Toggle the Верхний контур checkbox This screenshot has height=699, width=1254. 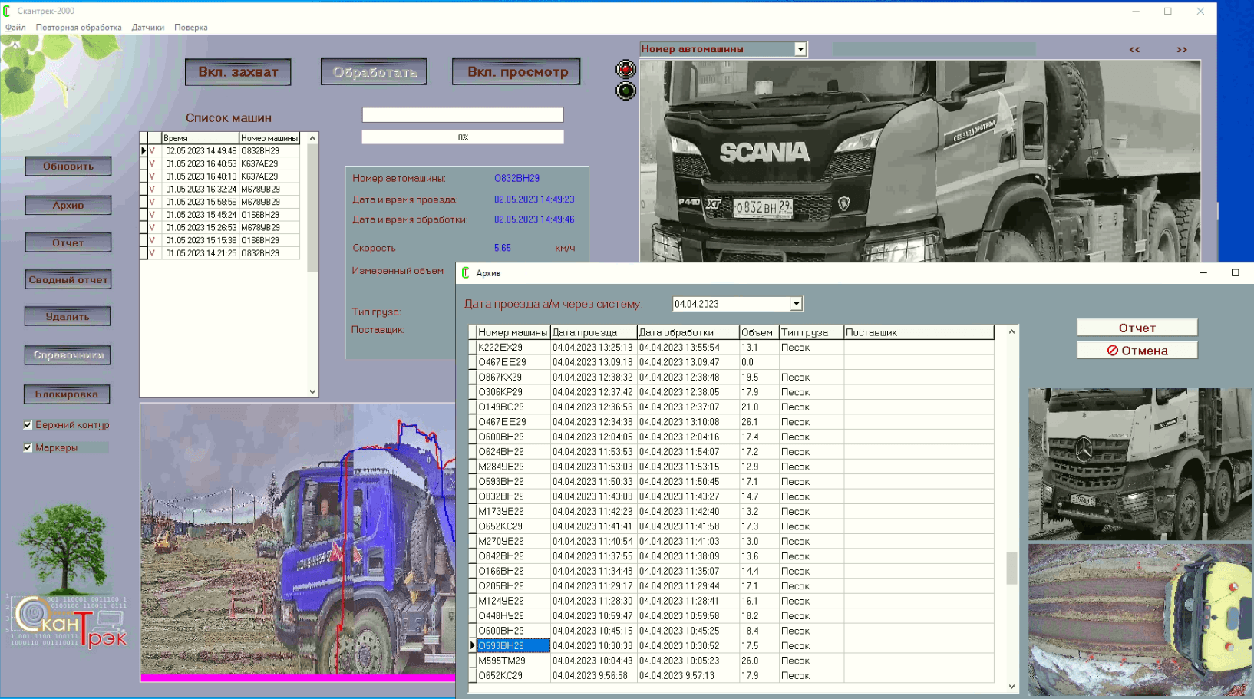point(28,425)
